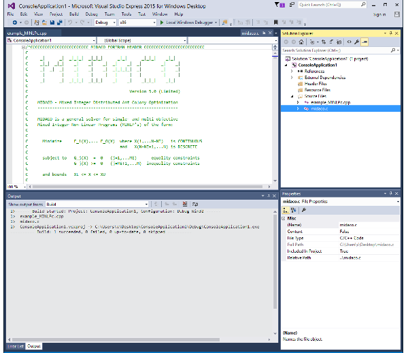The height and width of the screenshot is (353, 408).
Task: Save the current file with the floppy icon
Action: click(52, 22)
